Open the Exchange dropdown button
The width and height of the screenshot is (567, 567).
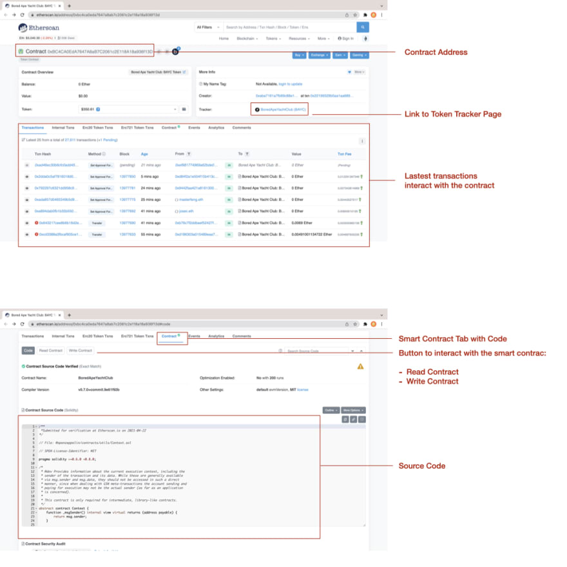point(320,55)
